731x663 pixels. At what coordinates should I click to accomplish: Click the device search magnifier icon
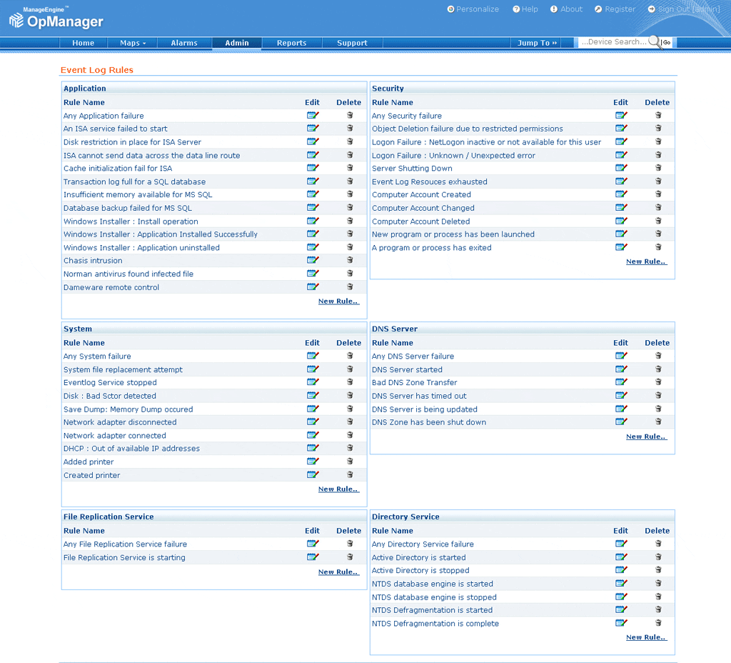point(655,42)
